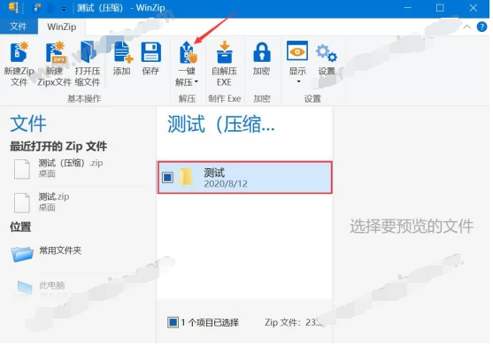
Task: Open the help question mark icon
Action: (x=481, y=27)
